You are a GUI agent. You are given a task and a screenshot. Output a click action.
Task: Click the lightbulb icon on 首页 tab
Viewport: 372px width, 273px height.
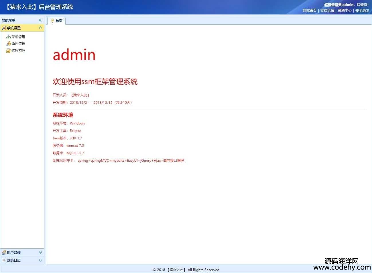pyautogui.click(x=52, y=21)
